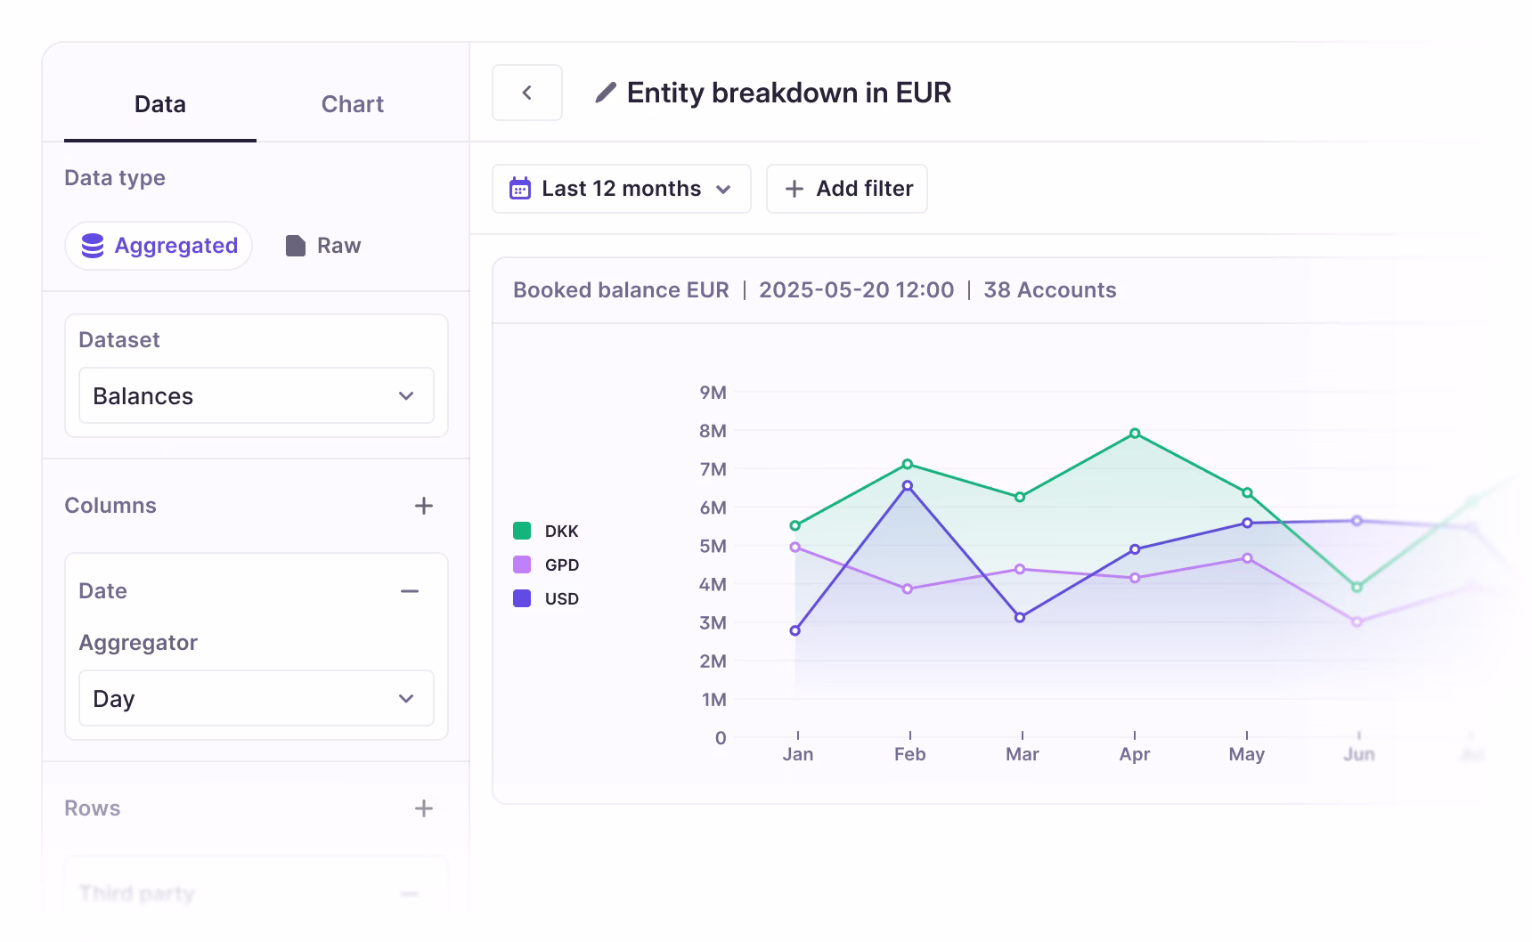Click the 2025-05-20 12:00 timestamp
The image size is (1532, 942).
pos(856,290)
